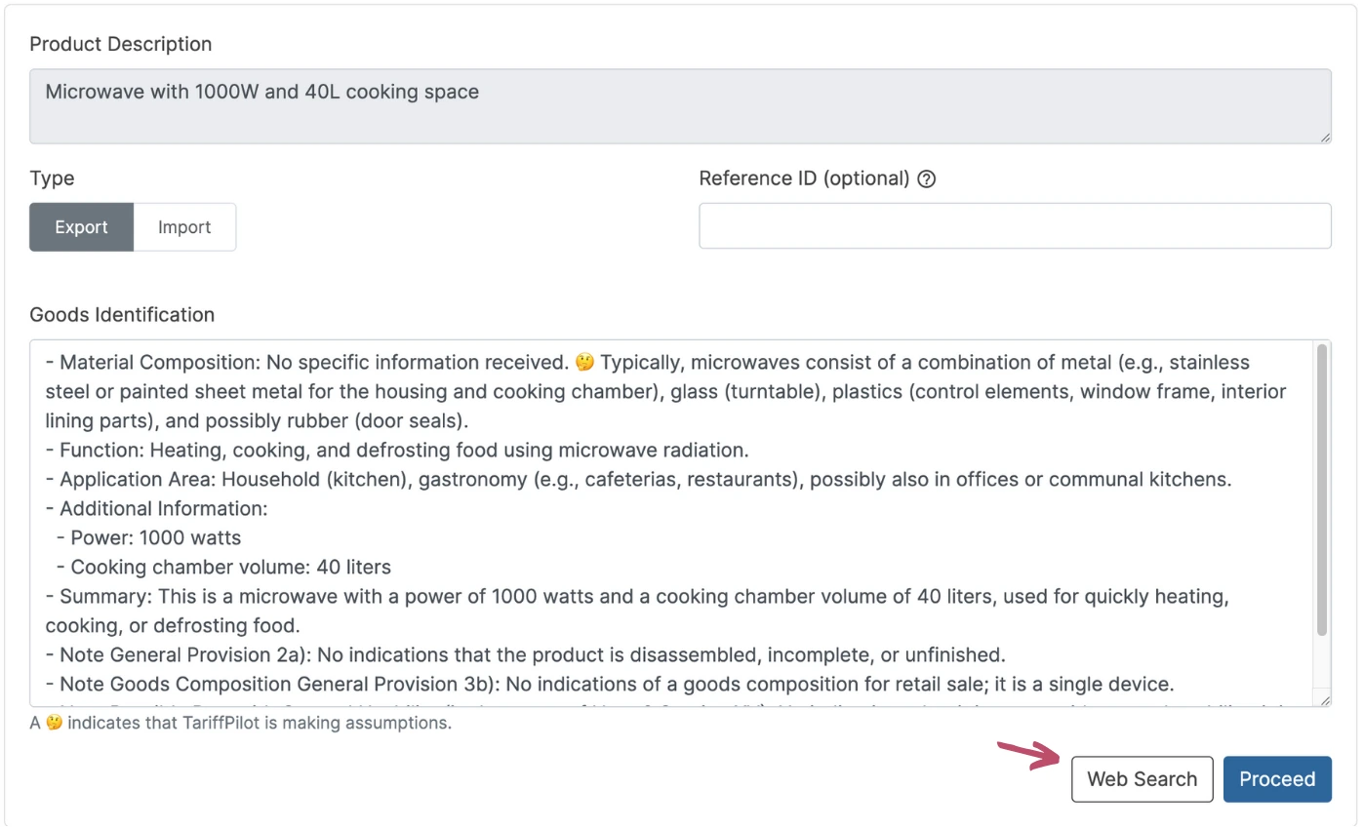Switch type to Import
This screenshot has height=829, width=1363.
pos(184,227)
